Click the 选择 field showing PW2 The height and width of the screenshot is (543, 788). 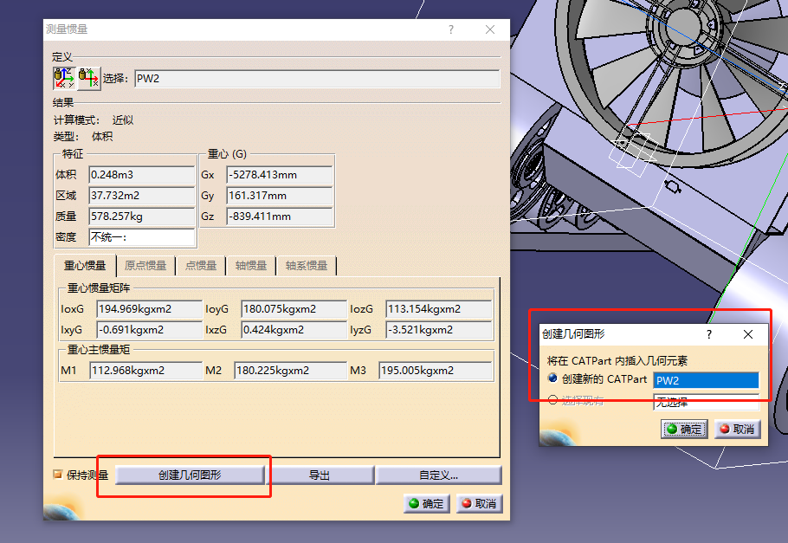316,78
